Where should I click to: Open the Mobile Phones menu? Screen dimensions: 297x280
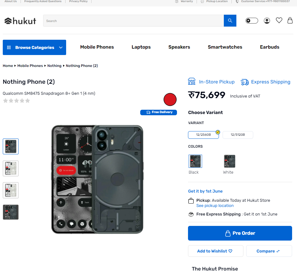(97, 47)
